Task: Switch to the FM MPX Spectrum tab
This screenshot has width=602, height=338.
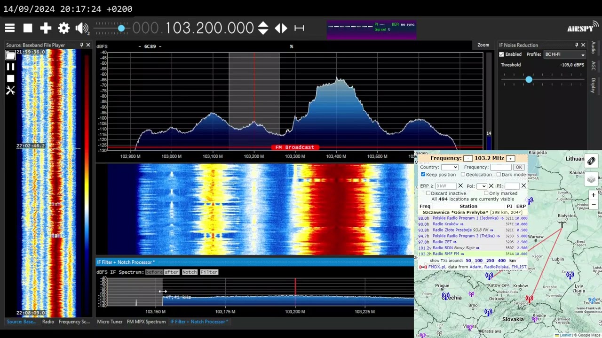Action: click(x=146, y=322)
